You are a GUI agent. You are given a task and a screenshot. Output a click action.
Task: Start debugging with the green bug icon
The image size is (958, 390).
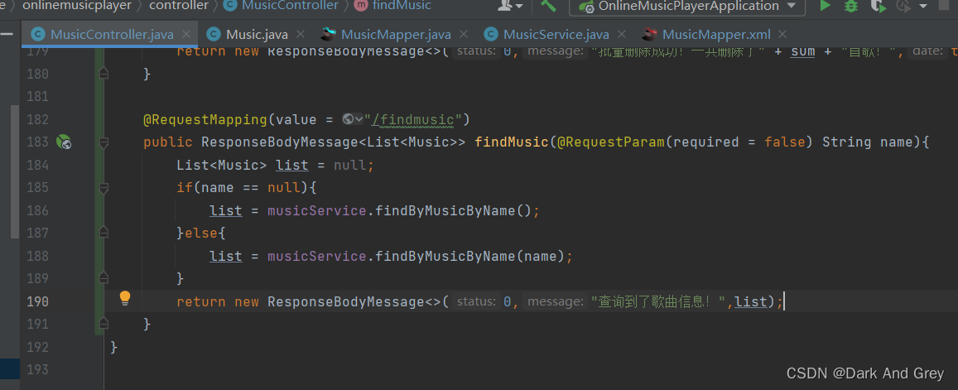pos(850,6)
